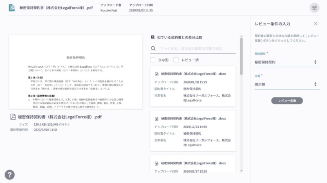The height and width of the screenshot is (183, 327).
Task: Click file name 秘密保持契約書 .pdf below the preview
Action: tap(60, 117)
